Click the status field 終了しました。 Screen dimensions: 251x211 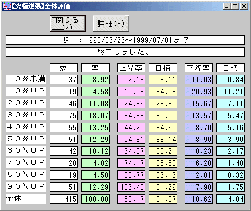tap(125, 52)
